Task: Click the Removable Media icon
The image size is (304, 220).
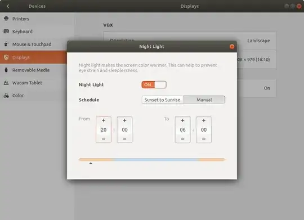Action: tap(6, 70)
